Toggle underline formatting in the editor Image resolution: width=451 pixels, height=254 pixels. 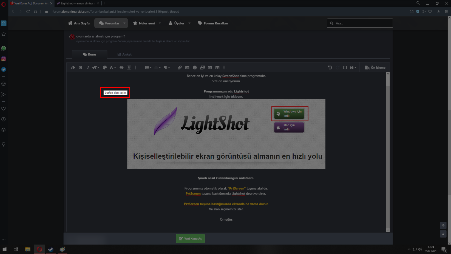[129, 68]
